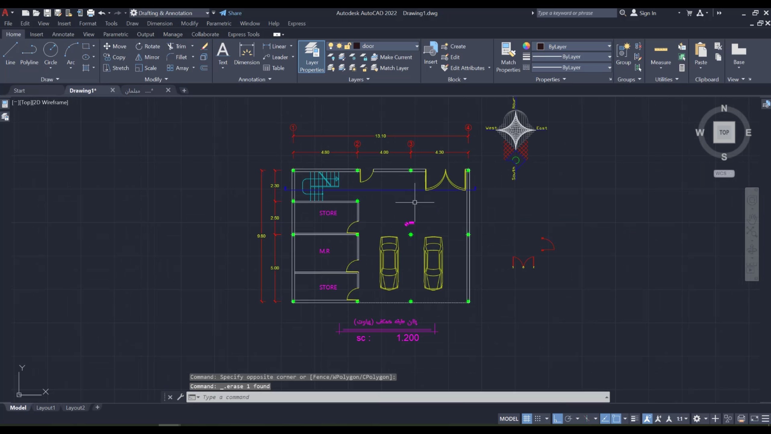
Task: Click the Move tool in Modify panel
Action: [115, 46]
